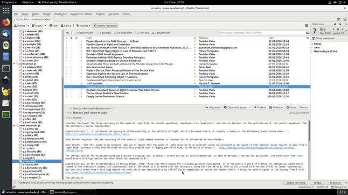The height and width of the screenshot is (195, 348).
Task: Toggle the Z załącznikiem attachment filter
Action: click(x=161, y=33)
